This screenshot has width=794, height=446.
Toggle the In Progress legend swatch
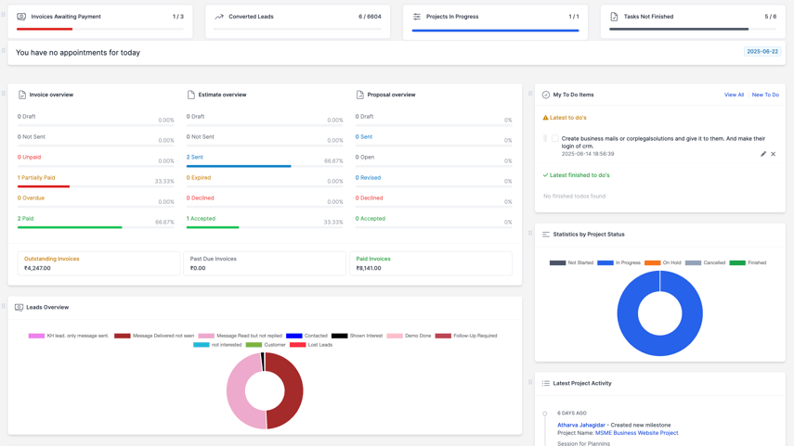[x=605, y=263]
